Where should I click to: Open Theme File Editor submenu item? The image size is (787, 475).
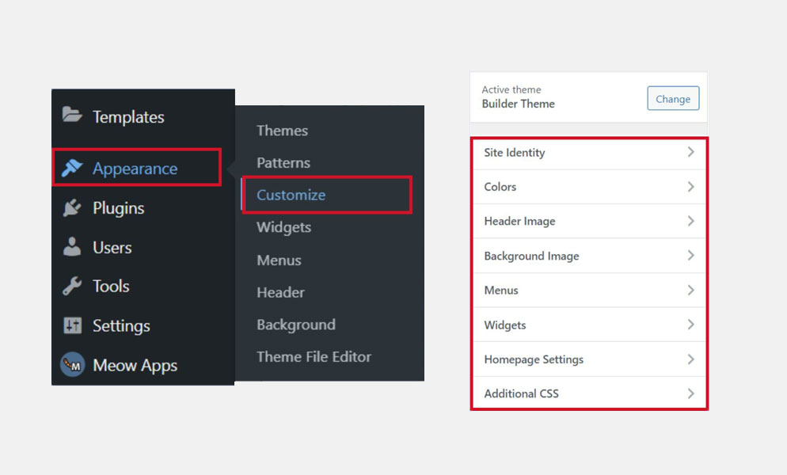(x=314, y=356)
